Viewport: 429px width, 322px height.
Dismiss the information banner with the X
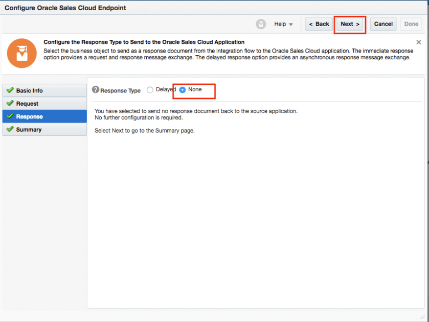418,42
